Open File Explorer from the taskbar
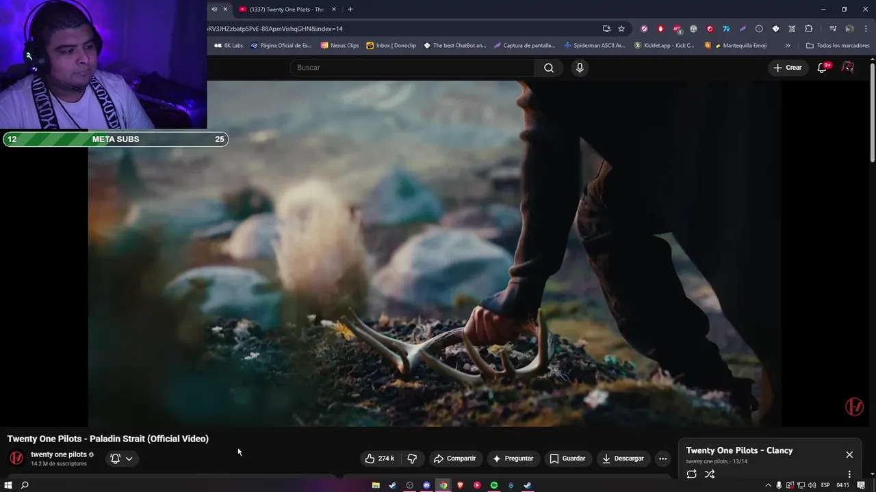This screenshot has width=876, height=492. (376, 485)
